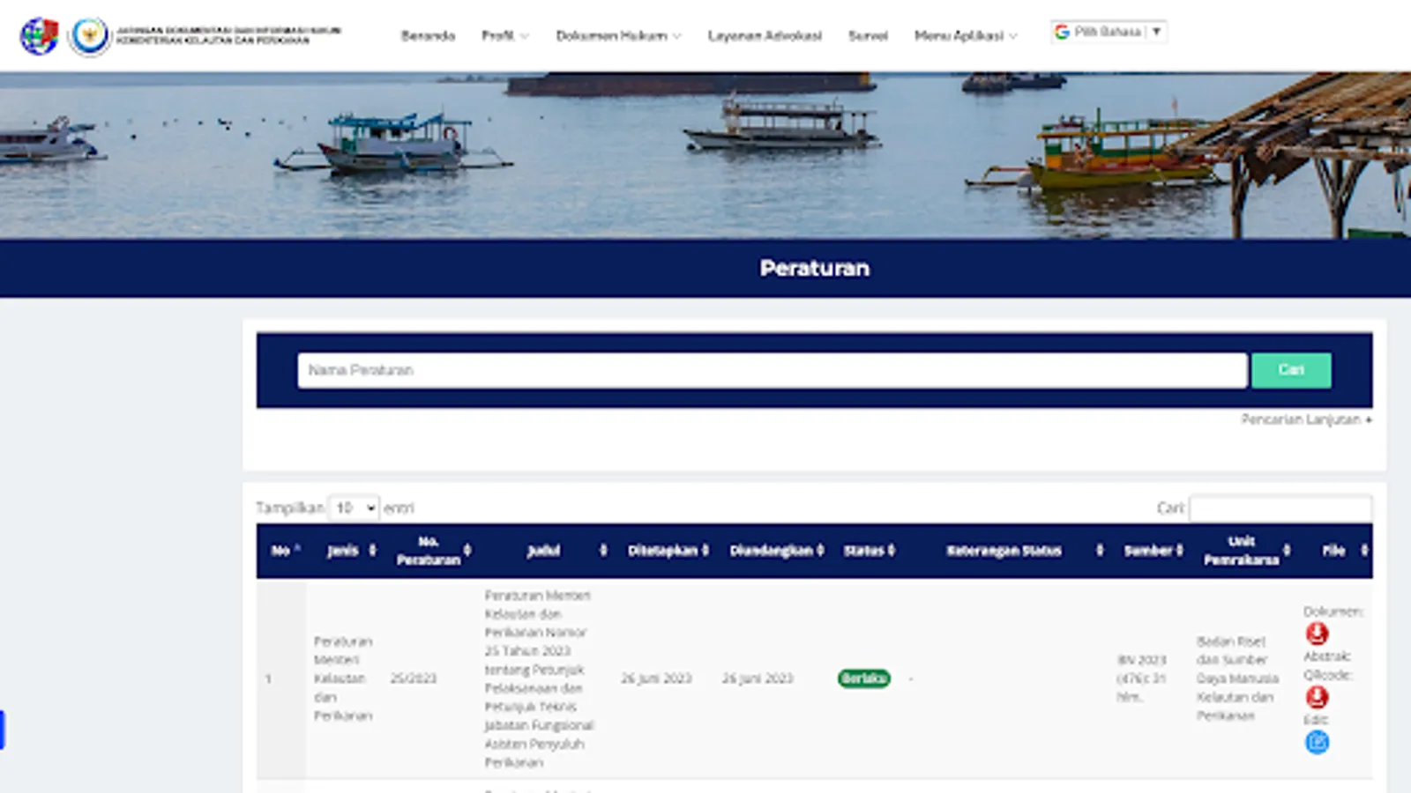Click the round Kementerian Kelautan dan Perikanan emblem
1411x793 pixels.
click(x=90, y=36)
